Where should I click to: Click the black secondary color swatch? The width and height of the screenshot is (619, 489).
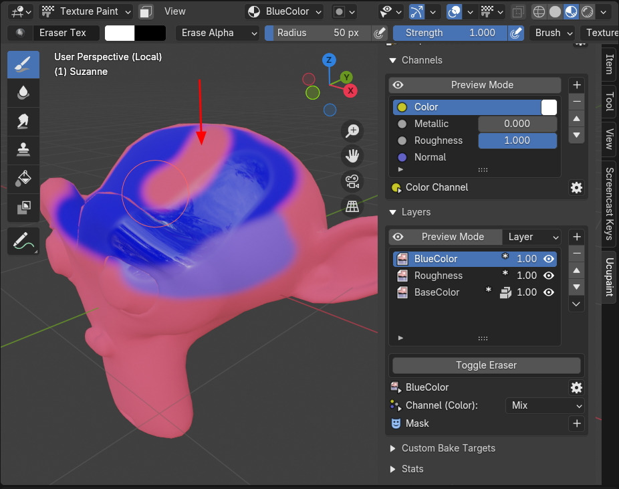[x=150, y=33]
